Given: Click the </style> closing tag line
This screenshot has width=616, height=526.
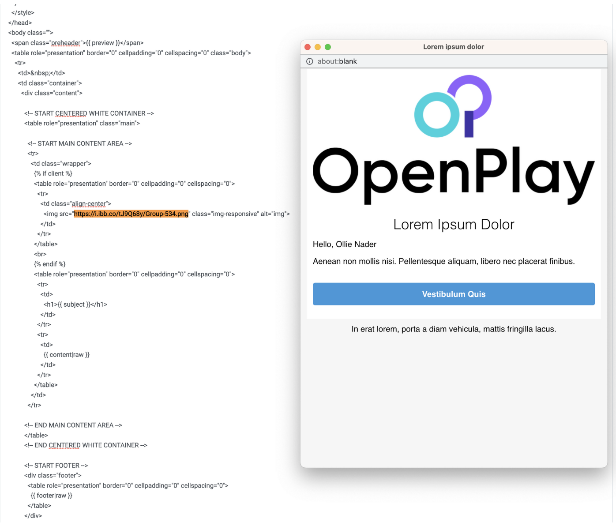Looking at the screenshot, I should 23,12.
